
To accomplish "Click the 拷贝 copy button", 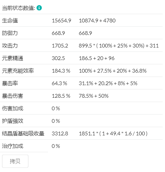I will (15, 161).
